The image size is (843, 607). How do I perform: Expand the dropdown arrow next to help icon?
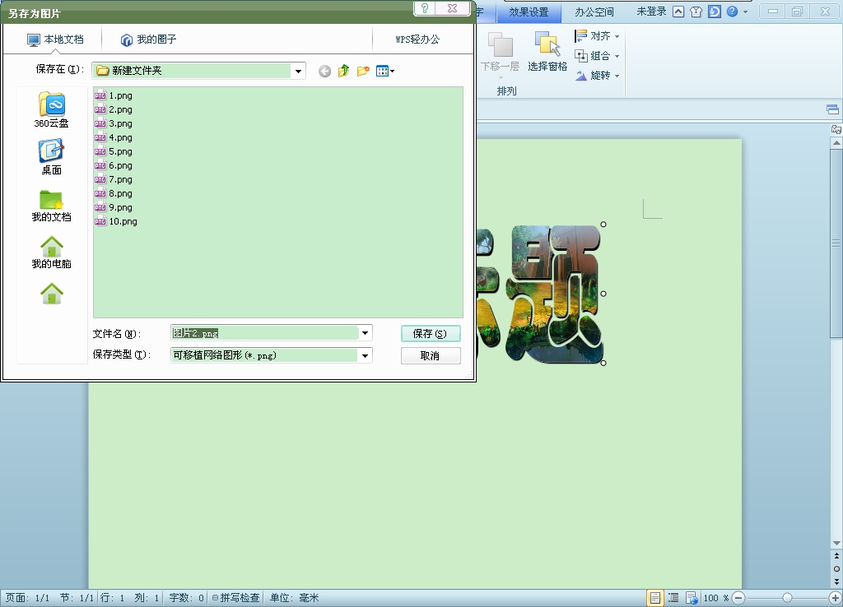[x=746, y=12]
